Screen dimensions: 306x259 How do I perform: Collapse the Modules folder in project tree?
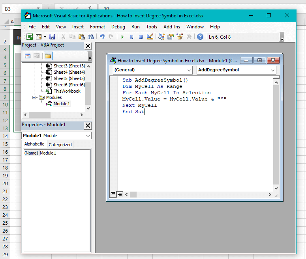[x=34, y=97]
